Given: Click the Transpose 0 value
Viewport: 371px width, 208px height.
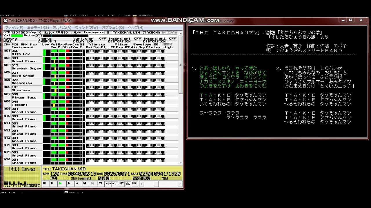Looking at the screenshot, I should tap(108, 33).
